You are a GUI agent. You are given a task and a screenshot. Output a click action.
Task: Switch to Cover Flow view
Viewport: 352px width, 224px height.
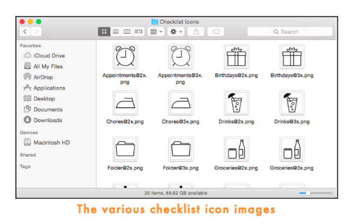pos(138,32)
